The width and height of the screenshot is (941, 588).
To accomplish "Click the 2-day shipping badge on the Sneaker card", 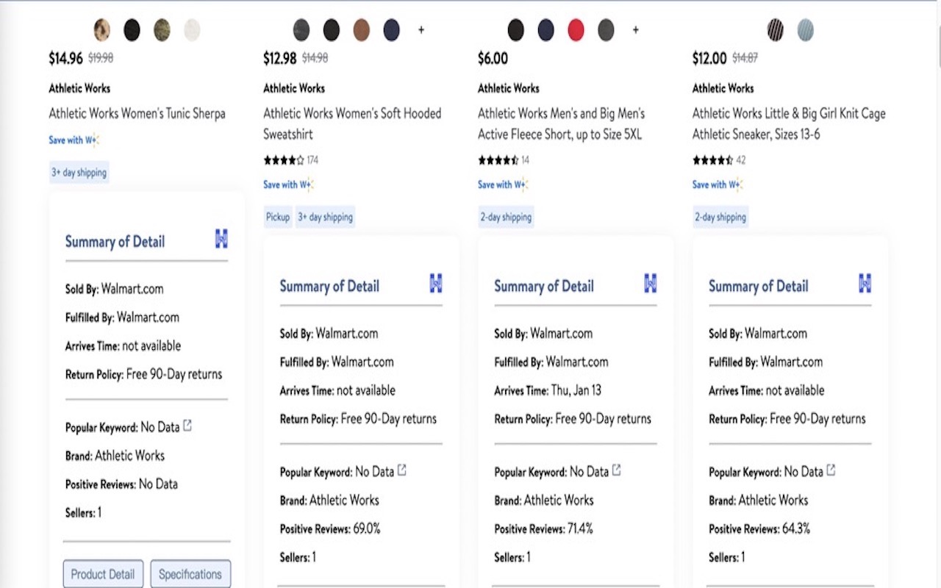I will 720,217.
